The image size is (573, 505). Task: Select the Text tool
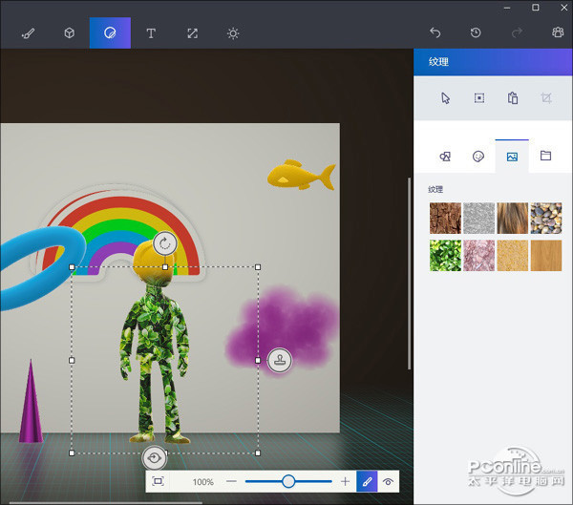(x=151, y=33)
